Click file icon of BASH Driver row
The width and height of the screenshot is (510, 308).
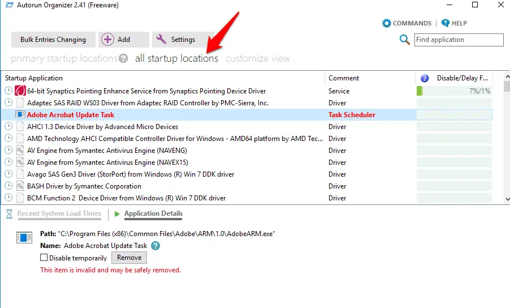(x=20, y=186)
